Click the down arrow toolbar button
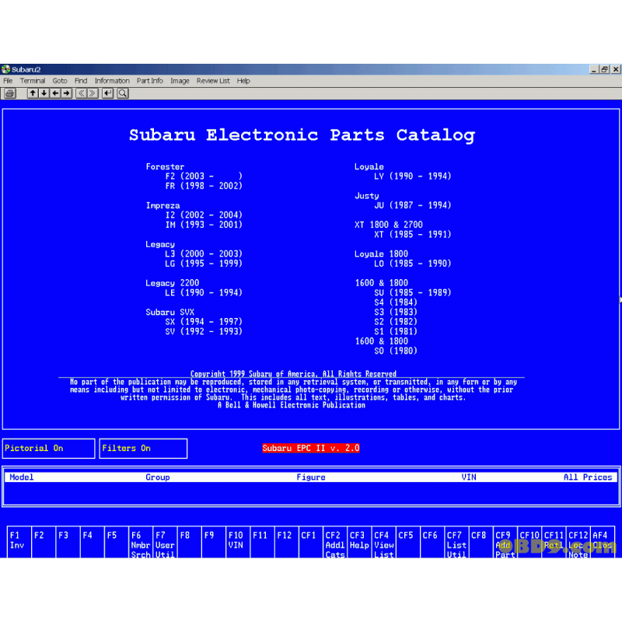The height and width of the screenshot is (622, 622). pos(44,93)
